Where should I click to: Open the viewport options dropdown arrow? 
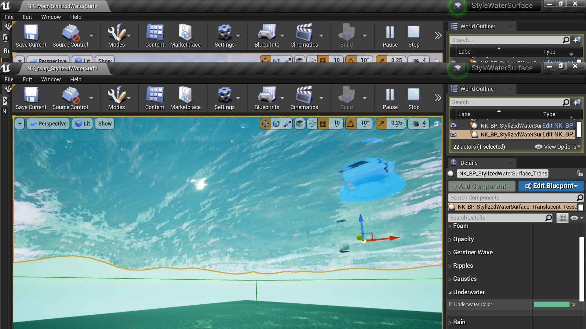pyautogui.click(x=20, y=124)
